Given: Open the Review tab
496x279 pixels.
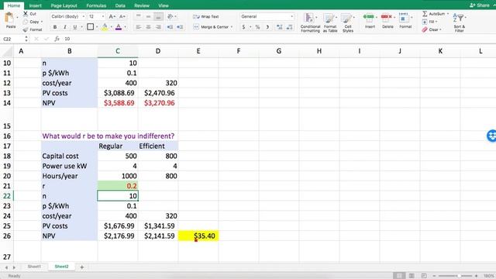Looking at the screenshot, I should 141,5.
